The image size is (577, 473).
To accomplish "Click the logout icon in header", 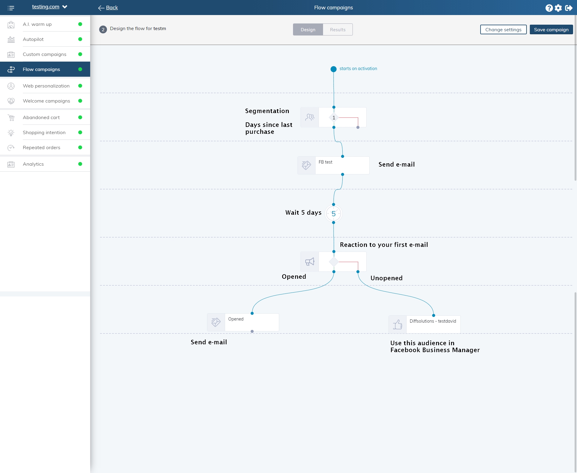I will click(x=569, y=8).
